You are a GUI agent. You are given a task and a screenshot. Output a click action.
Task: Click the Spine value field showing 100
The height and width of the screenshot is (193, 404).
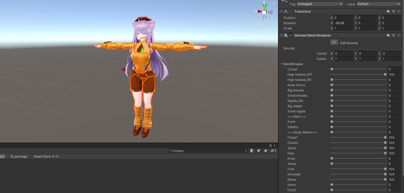(395, 148)
